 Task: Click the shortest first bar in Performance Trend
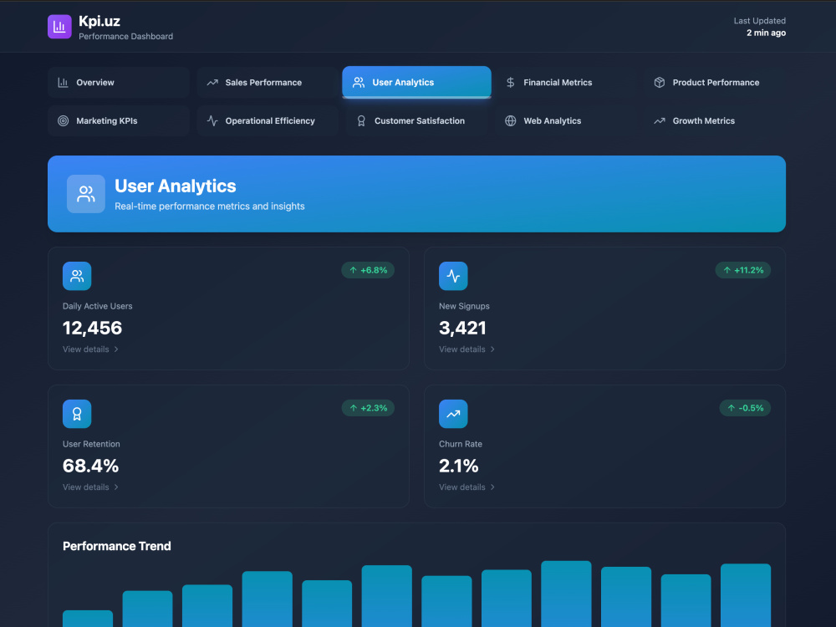88,619
